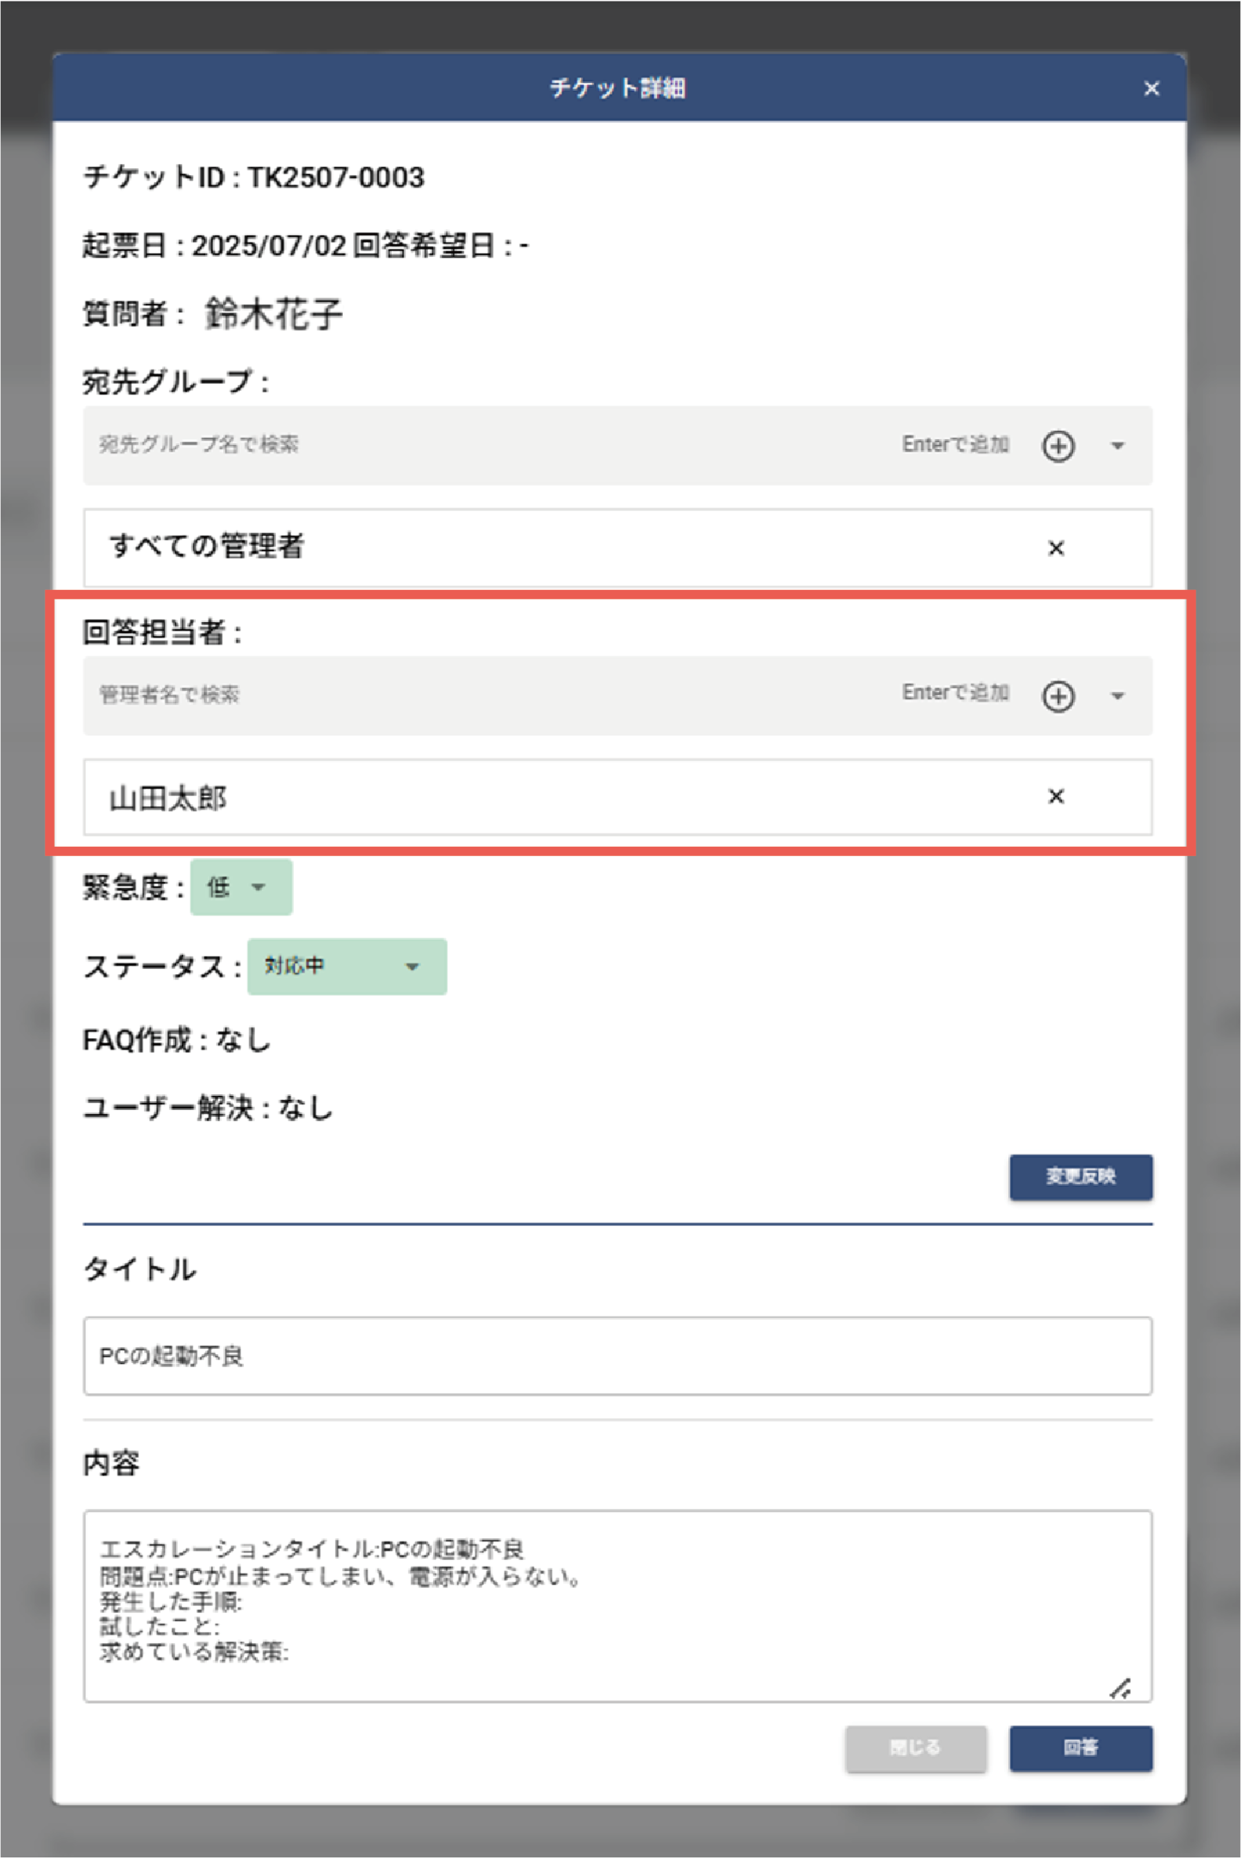Viewport: 1241px width, 1859px height.
Task: Close the チケット詳細 dialog with X
Action: (x=1150, y=89)
